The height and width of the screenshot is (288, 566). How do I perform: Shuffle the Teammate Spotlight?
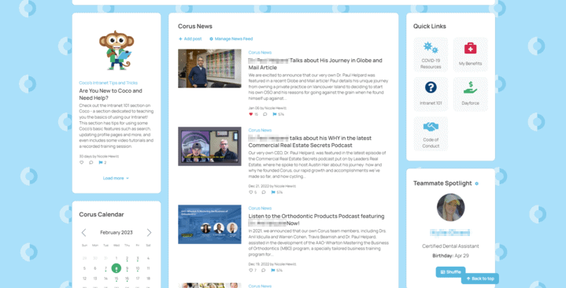pyautogui.click(x=450, y=272)
